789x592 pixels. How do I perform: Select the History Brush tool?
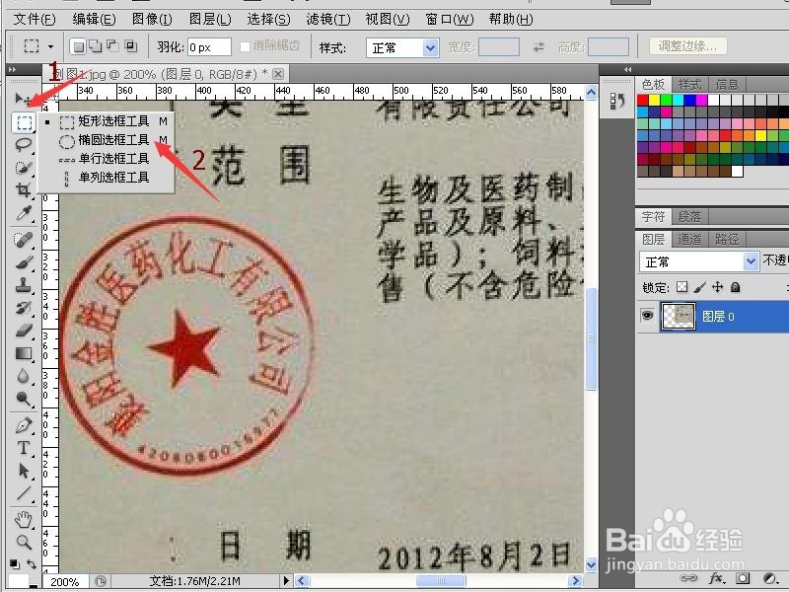pyautogui.click(x=23, y=308)
